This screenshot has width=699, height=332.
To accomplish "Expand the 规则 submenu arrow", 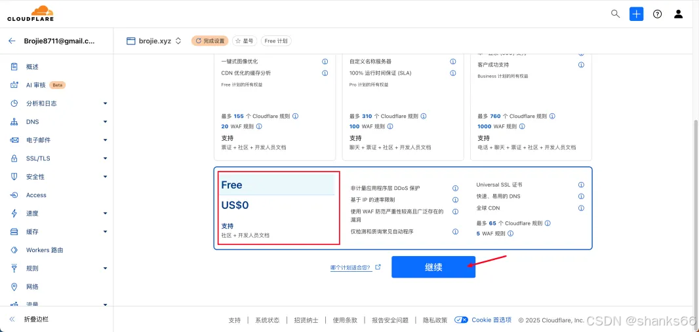I will pyautogui.click(x=105, y=268).
